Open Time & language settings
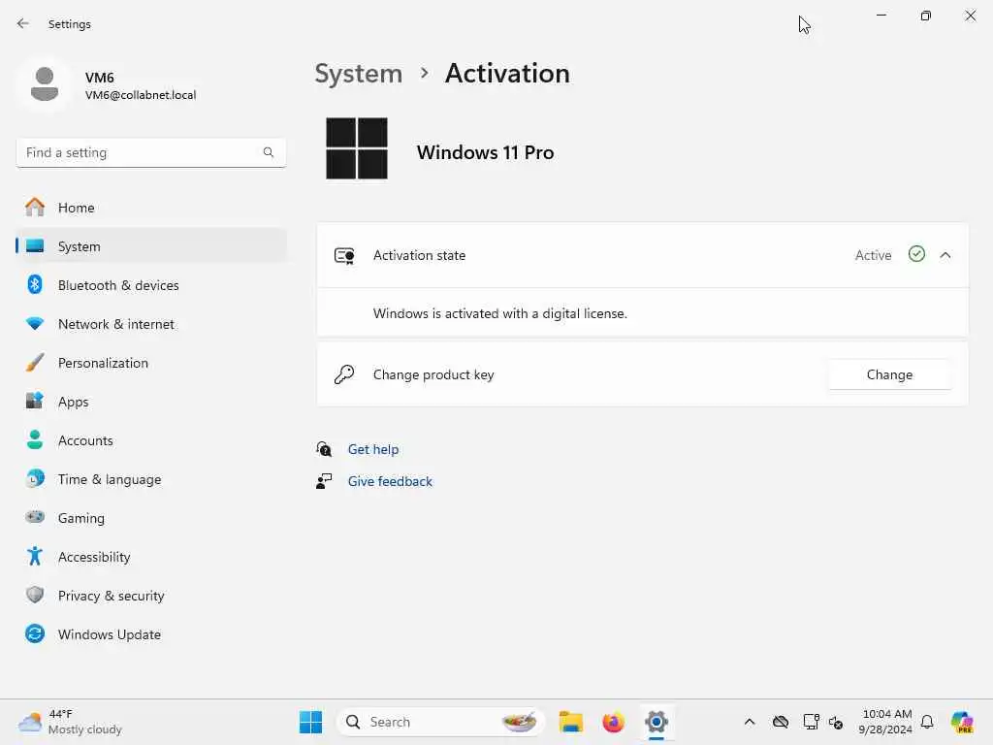The width and height of the screenshot is (993, 745). (x=151, y=479)
